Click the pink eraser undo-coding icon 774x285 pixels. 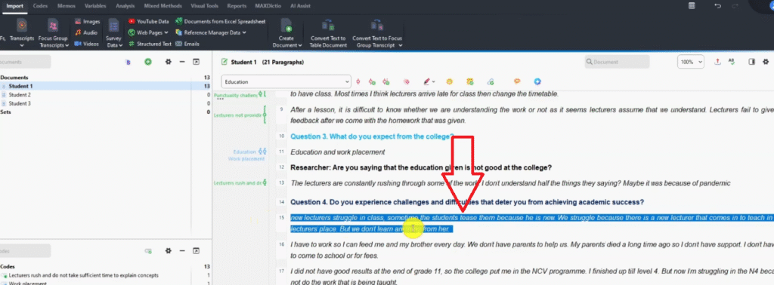point(406,81)
